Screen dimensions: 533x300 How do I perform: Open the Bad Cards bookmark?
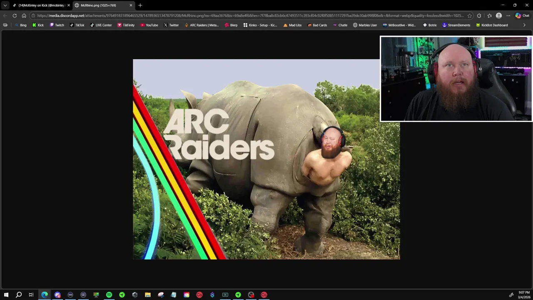(317, 25)
